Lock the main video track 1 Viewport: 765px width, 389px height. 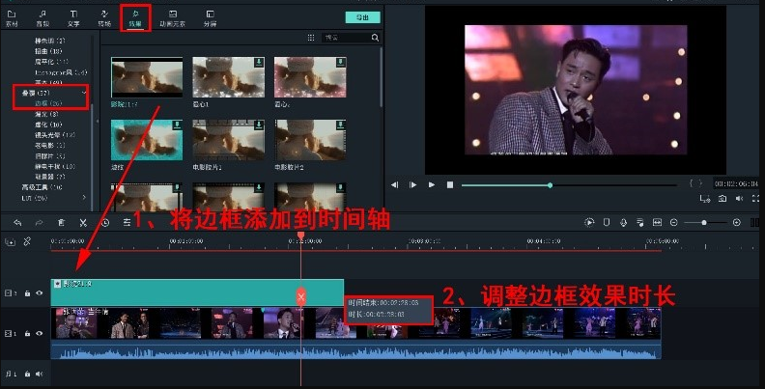tap(27, 333)
